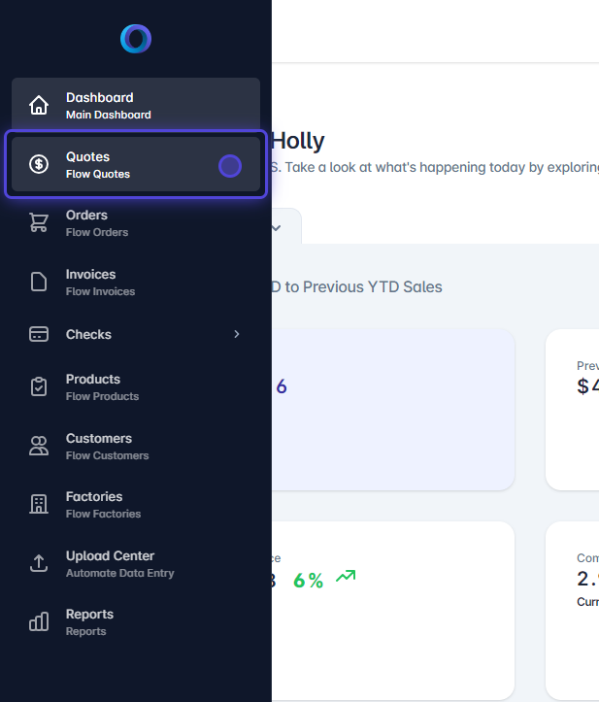Click the Factories building icon

tap(39, 504)
